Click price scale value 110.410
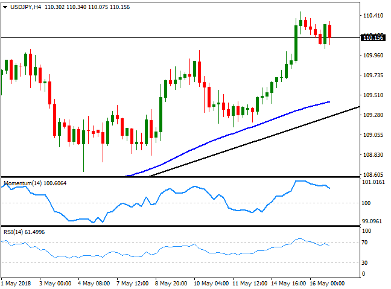The height and width of the screenshot is (289, 391). pos(373,16)
